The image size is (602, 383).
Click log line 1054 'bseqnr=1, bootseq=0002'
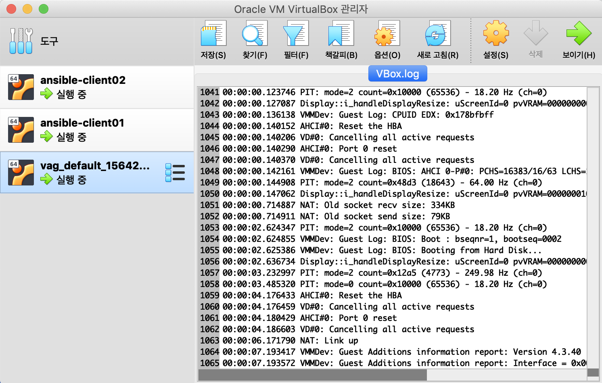(393, 239)
